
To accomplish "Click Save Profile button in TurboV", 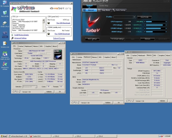I will [144, 17].
